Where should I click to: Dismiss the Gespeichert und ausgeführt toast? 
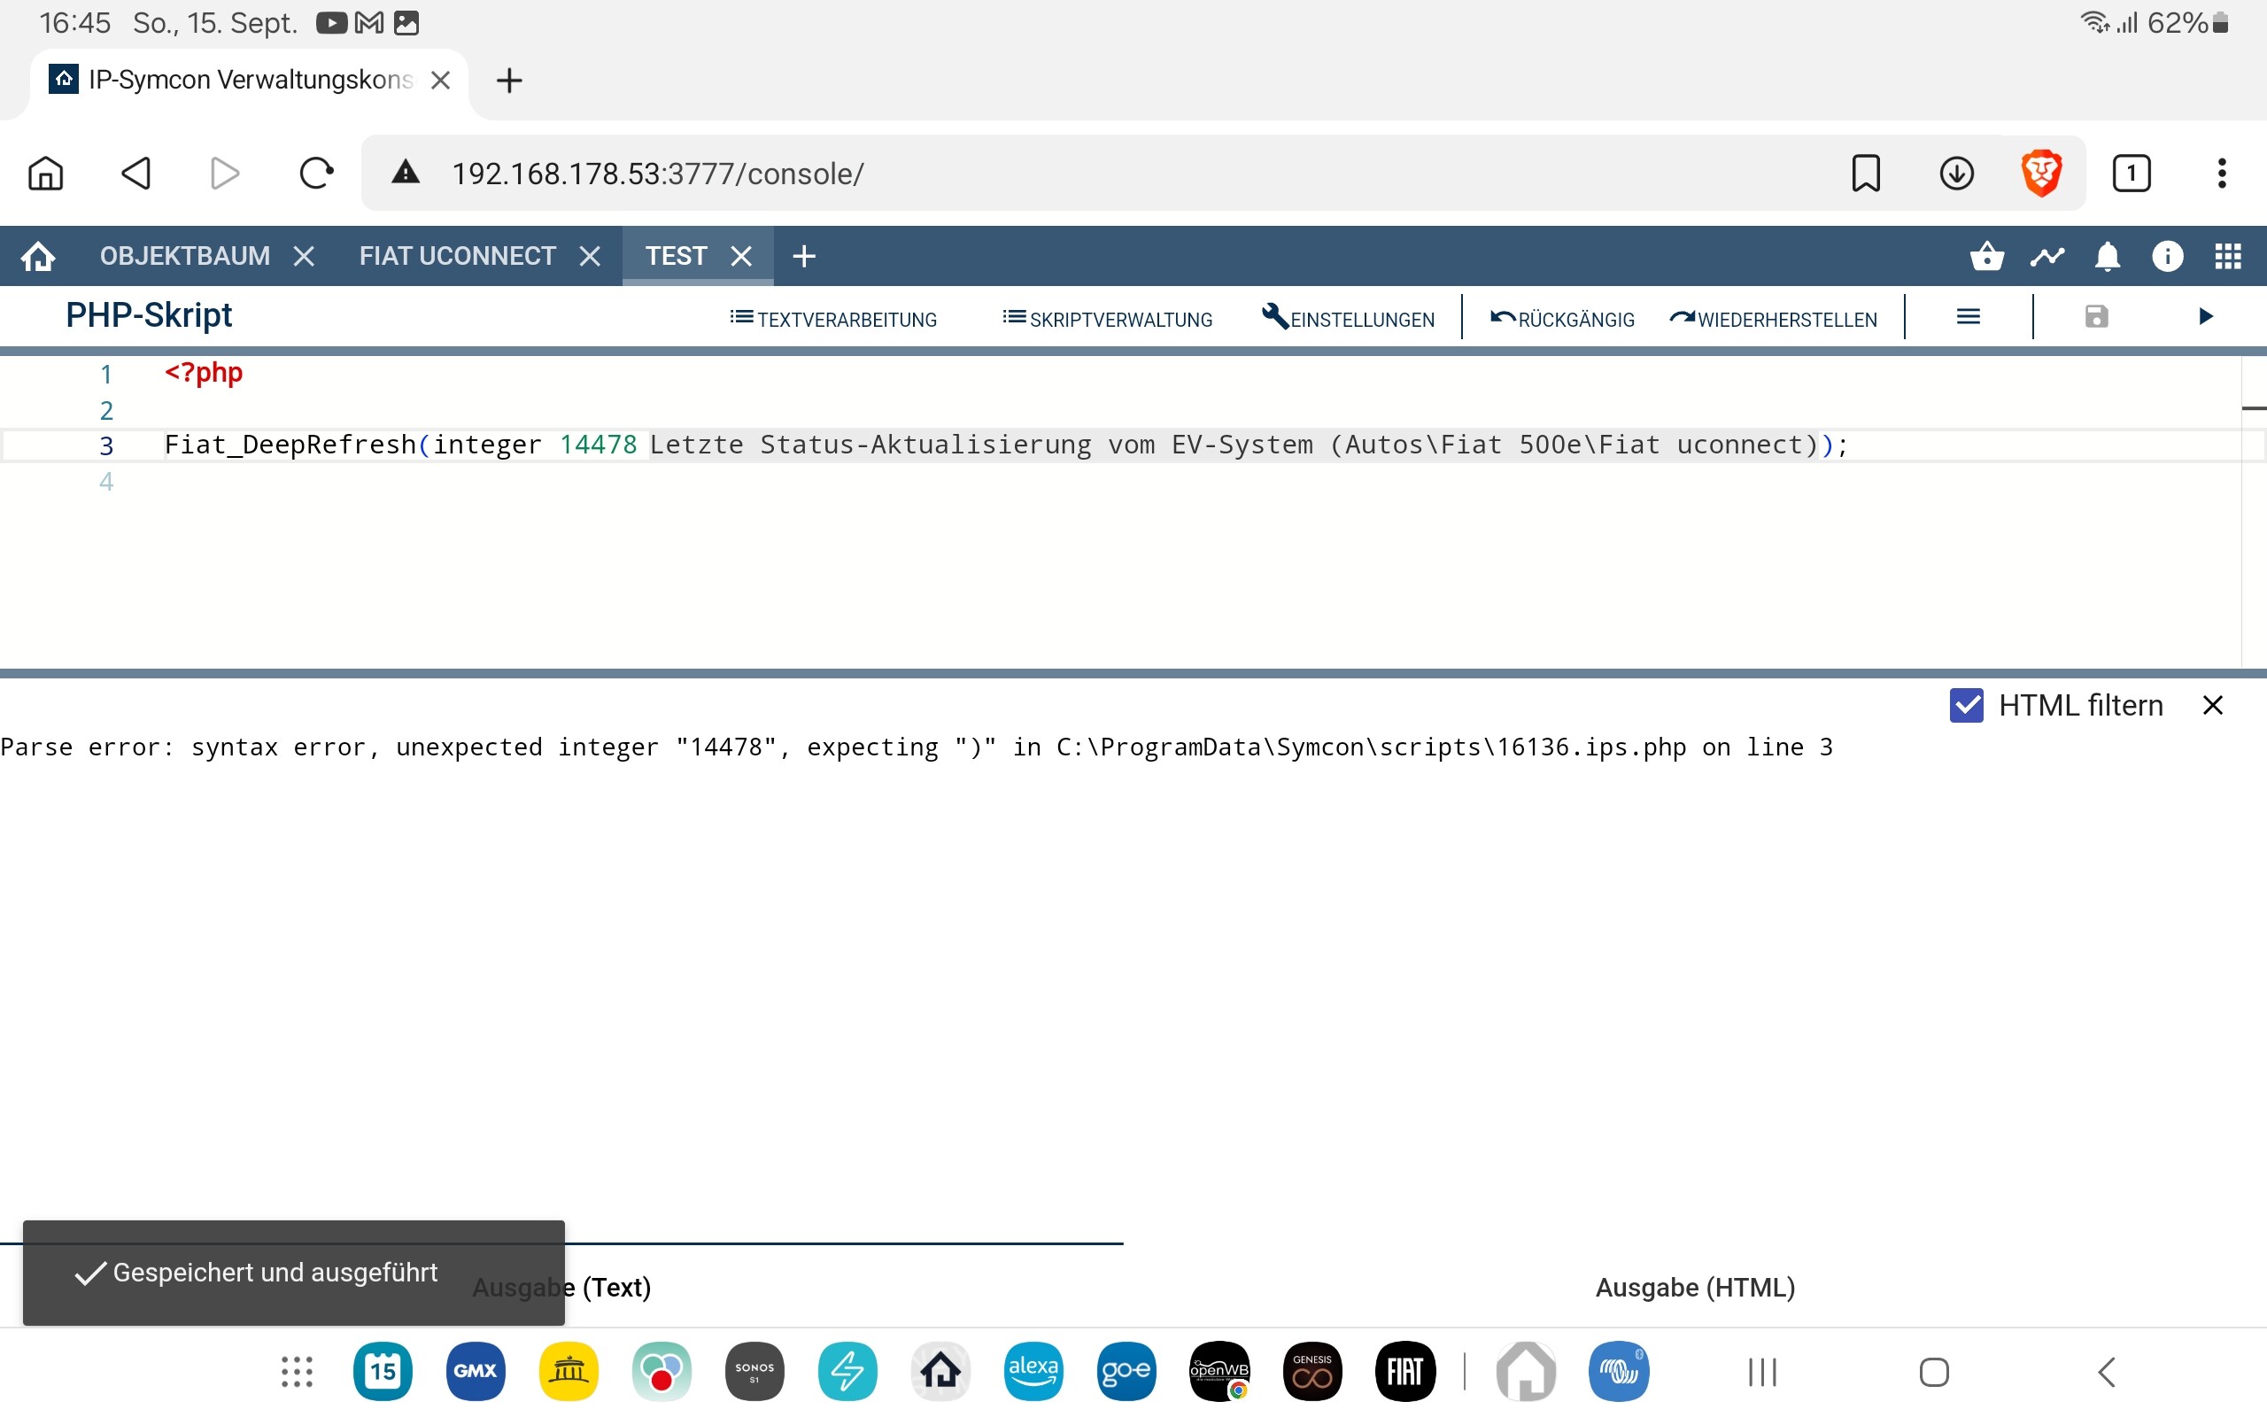[293, 1272]
